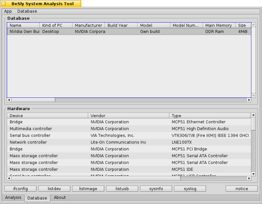Click the window icon in the title tab
262x204 pixels.
4,3
